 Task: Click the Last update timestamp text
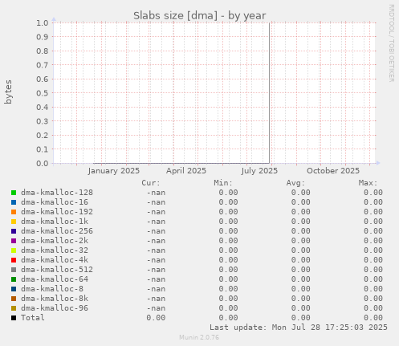299,328
